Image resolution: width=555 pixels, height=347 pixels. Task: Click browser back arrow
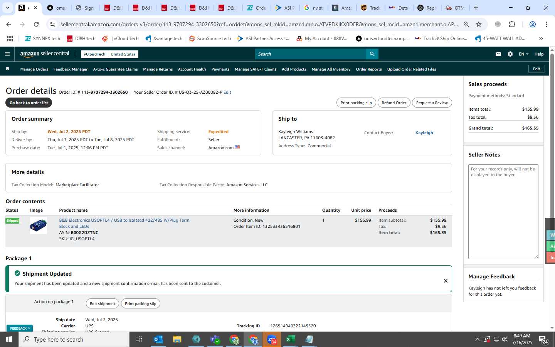(8, 24)
